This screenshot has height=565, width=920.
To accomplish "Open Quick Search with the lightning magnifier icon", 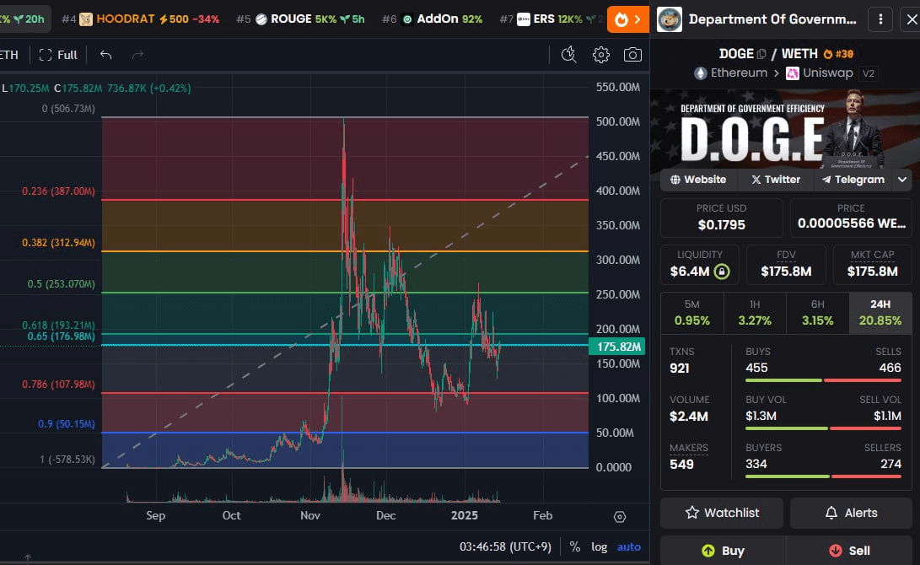I will click(568, 55).
